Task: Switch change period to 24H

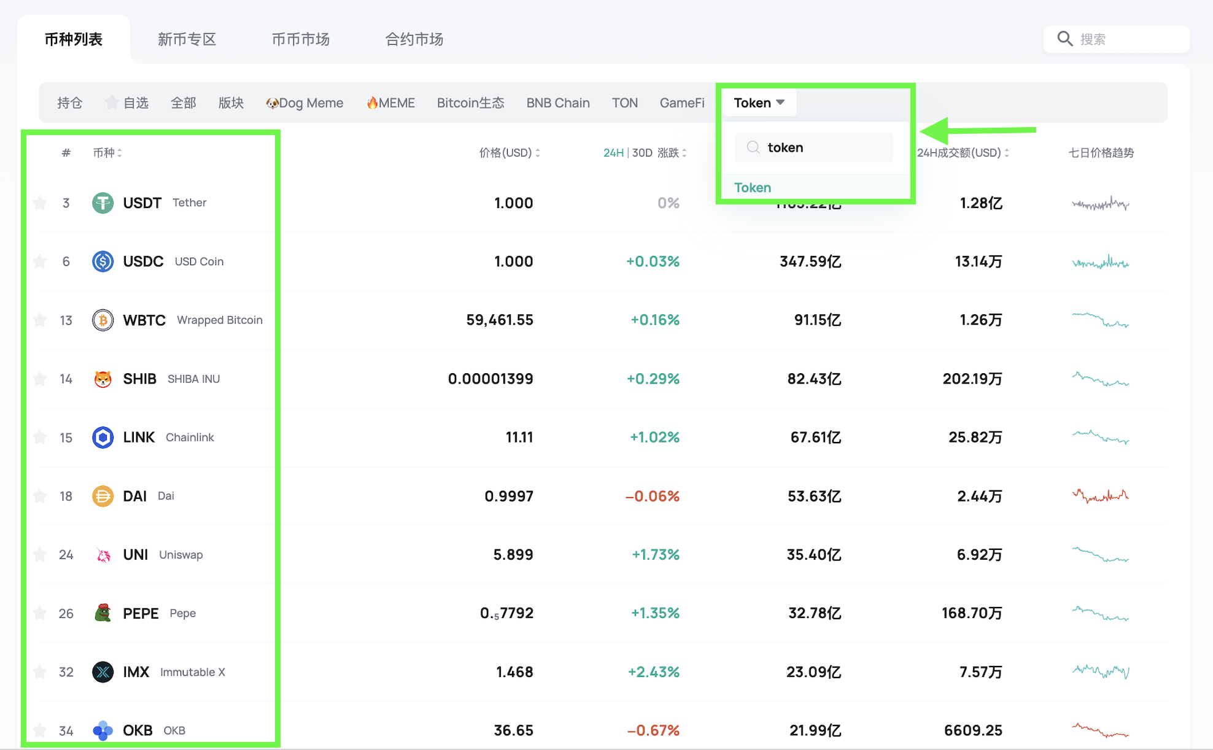Action: click(x=613, y=153)
